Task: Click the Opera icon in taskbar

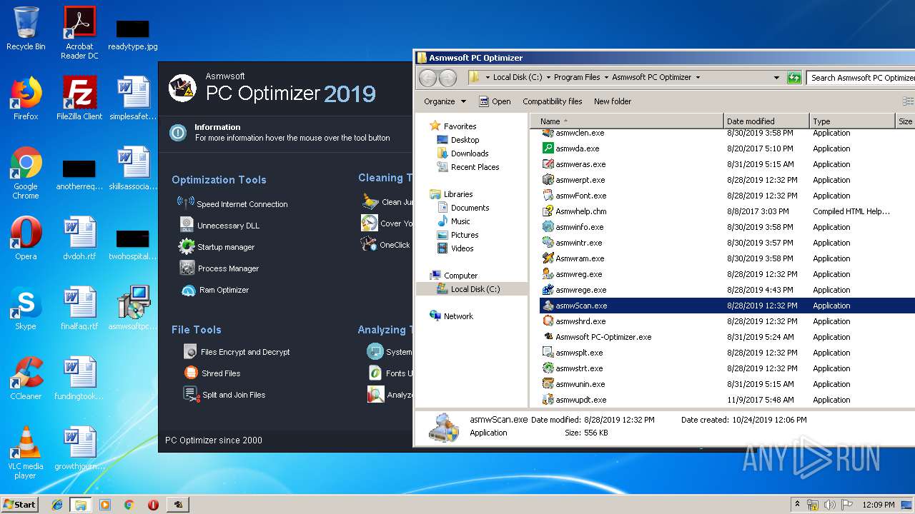Action: coord(153,504)
